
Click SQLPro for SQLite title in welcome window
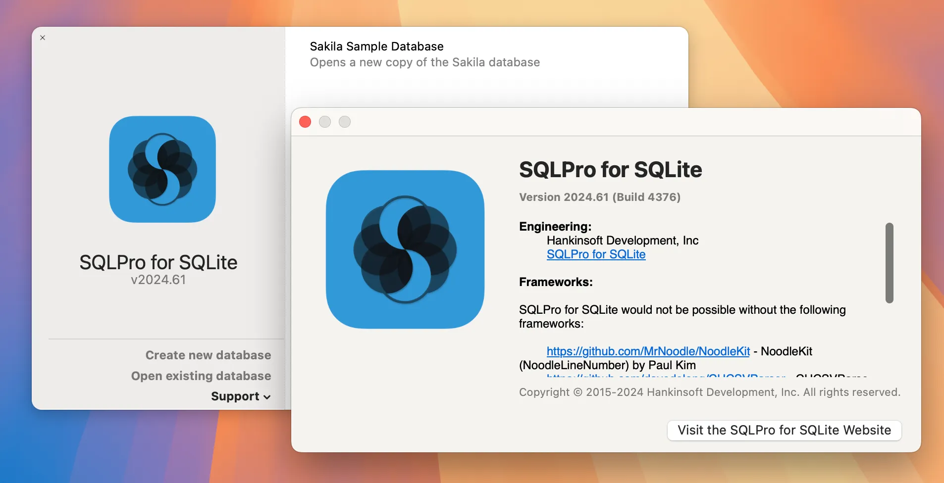[x=158, y=262]
